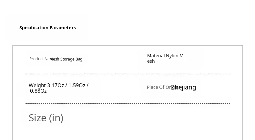255x140 pixels.
Task: Click the word Storage in product name
Action: tap(67, 59)
